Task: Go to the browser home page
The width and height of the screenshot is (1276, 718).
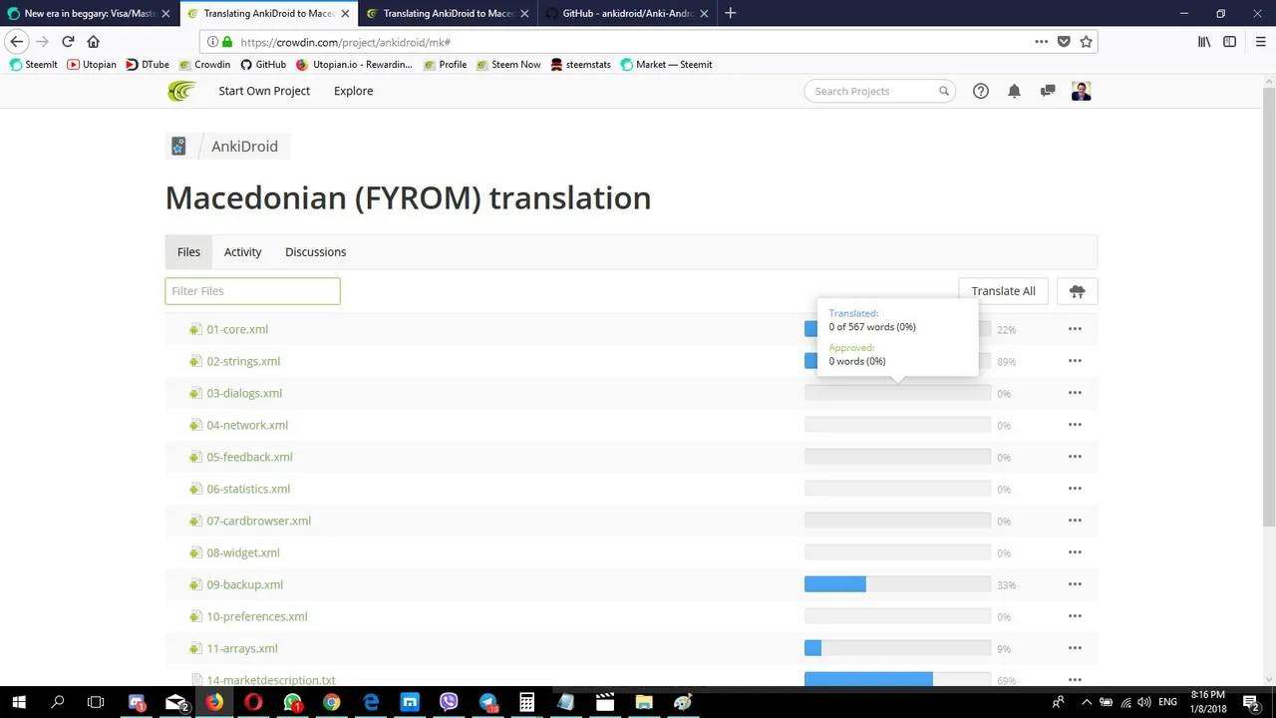Action: pos(94,42)
